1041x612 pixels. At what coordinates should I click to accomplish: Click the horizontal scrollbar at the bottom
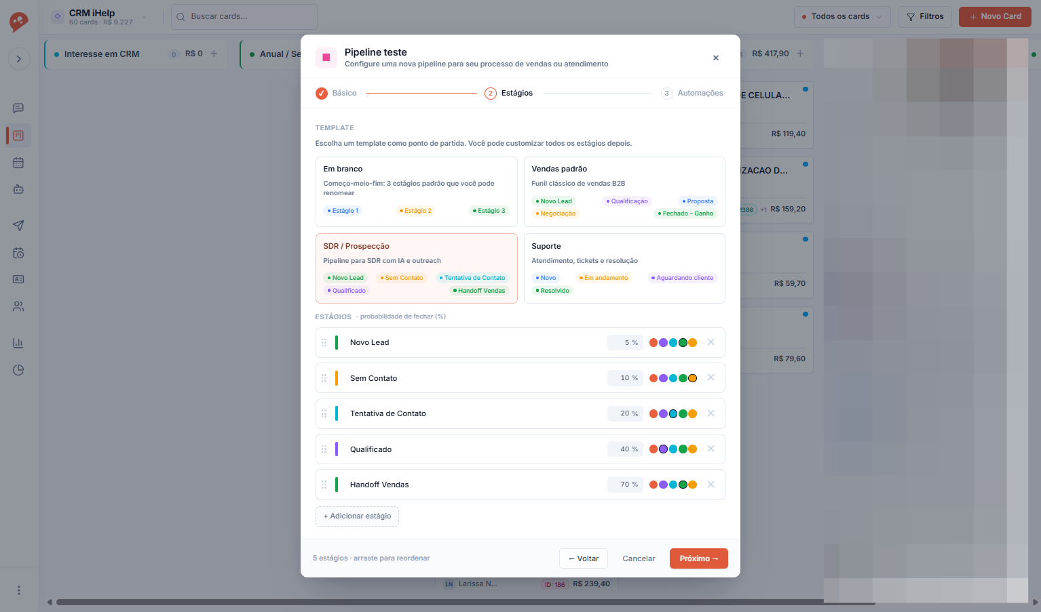point(466,602)
